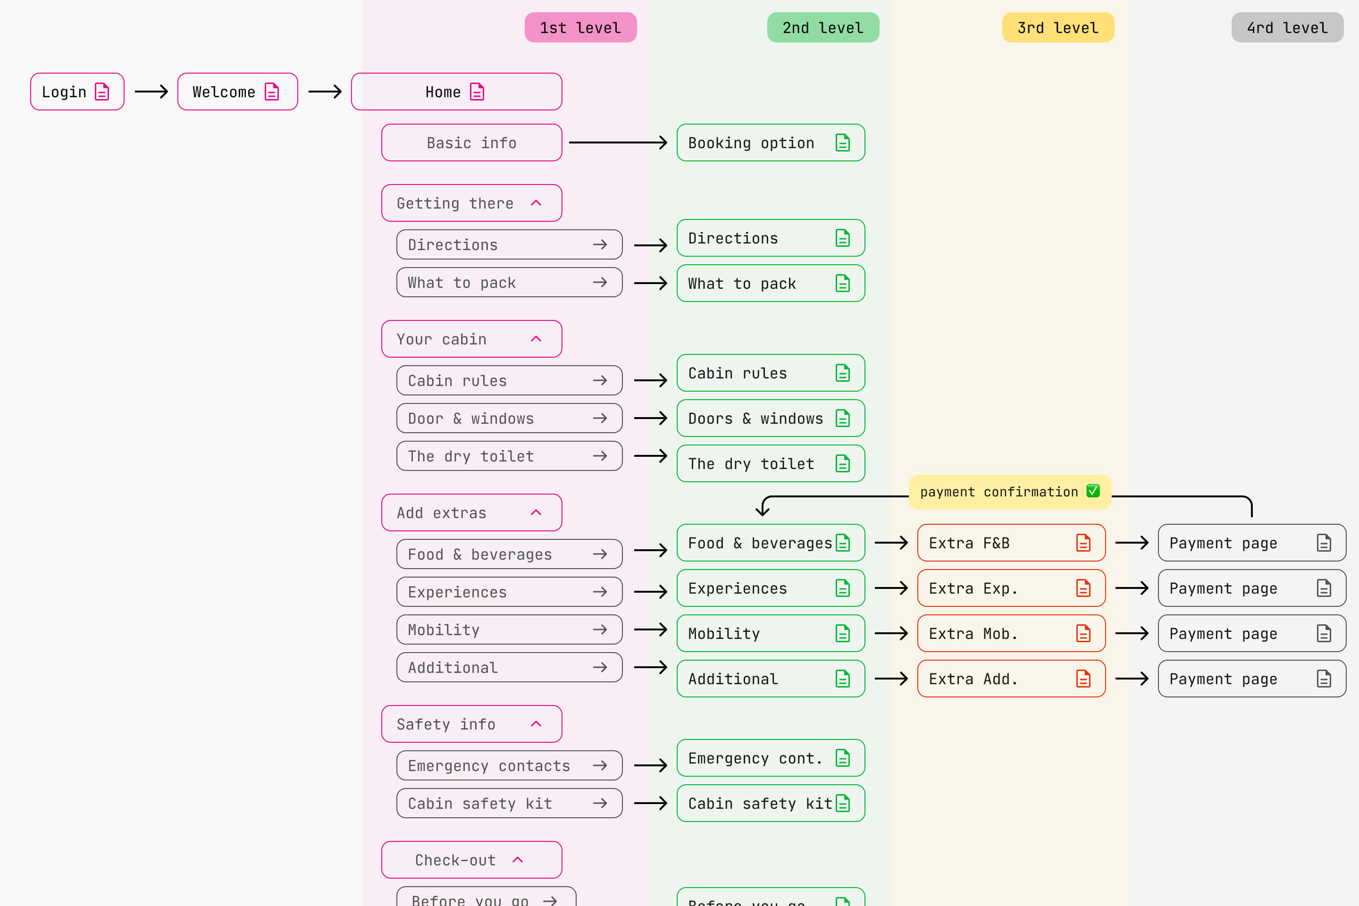This screenshot has height=906, width=1359.
Task: Click the green page icon in the What to pack page node
Action: click(x=842, y=283)
